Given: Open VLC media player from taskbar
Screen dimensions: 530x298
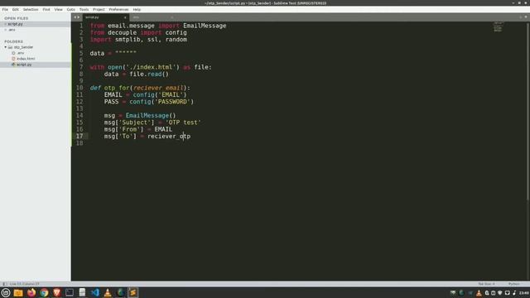Looking at the screenshot, I should (x=108, y=292).
